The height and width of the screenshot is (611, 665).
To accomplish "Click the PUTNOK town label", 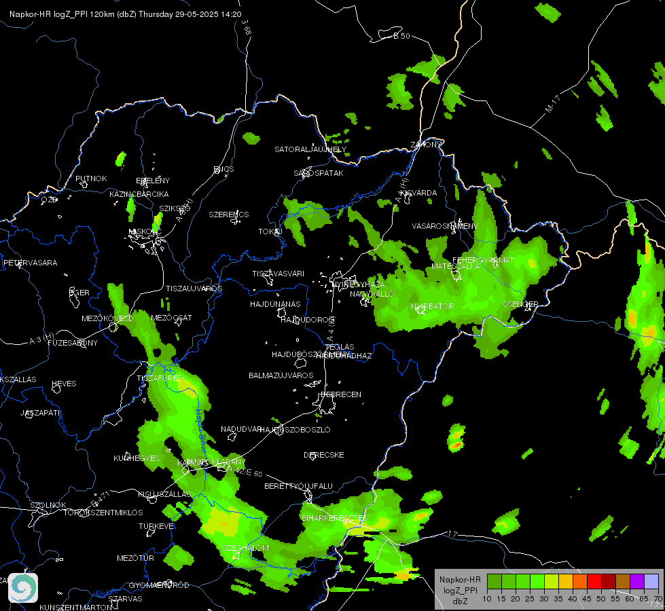I will (91, 179).
